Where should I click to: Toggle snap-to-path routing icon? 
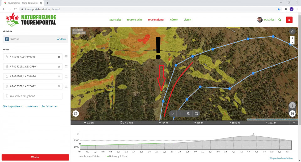click(188, 114)
